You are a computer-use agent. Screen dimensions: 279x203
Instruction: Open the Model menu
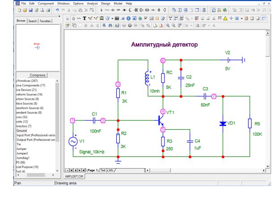click(x=118, y=4)
